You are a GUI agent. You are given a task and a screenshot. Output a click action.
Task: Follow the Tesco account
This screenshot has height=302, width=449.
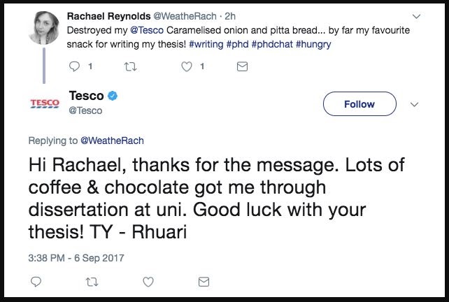(x=359, y=103)
